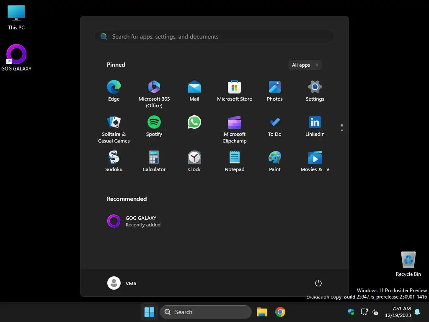The height and width of the screenshot is (322, 429).
Task: Open the Edge browser pinned app
Action: tap(114, 91)
